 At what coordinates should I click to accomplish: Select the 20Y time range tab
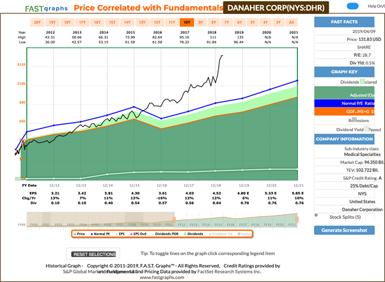[x=37, y=22]
